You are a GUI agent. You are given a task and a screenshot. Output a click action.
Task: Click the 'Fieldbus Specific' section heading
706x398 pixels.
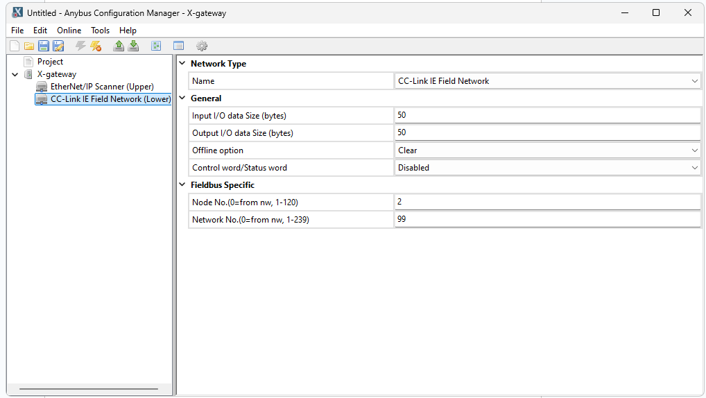pos(223,184)
